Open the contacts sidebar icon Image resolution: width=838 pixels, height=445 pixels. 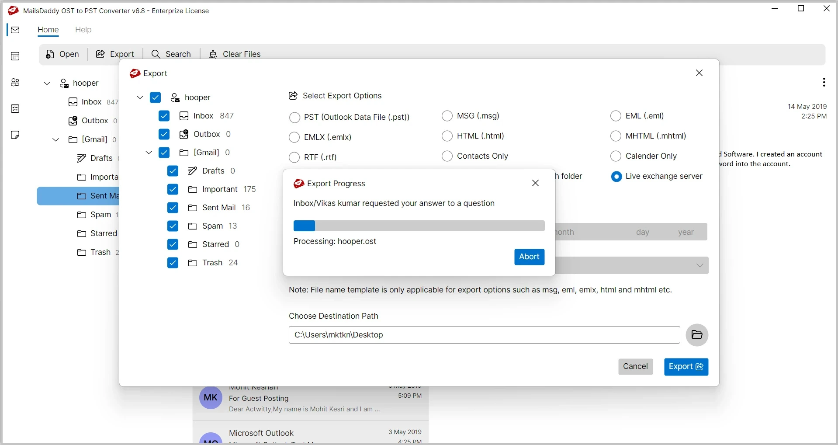pos(15,83)
